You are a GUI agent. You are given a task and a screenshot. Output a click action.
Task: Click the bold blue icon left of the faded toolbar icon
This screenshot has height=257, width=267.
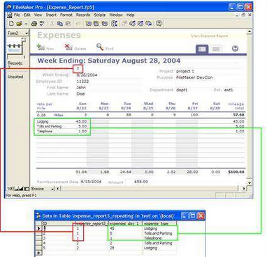point(114,24)
